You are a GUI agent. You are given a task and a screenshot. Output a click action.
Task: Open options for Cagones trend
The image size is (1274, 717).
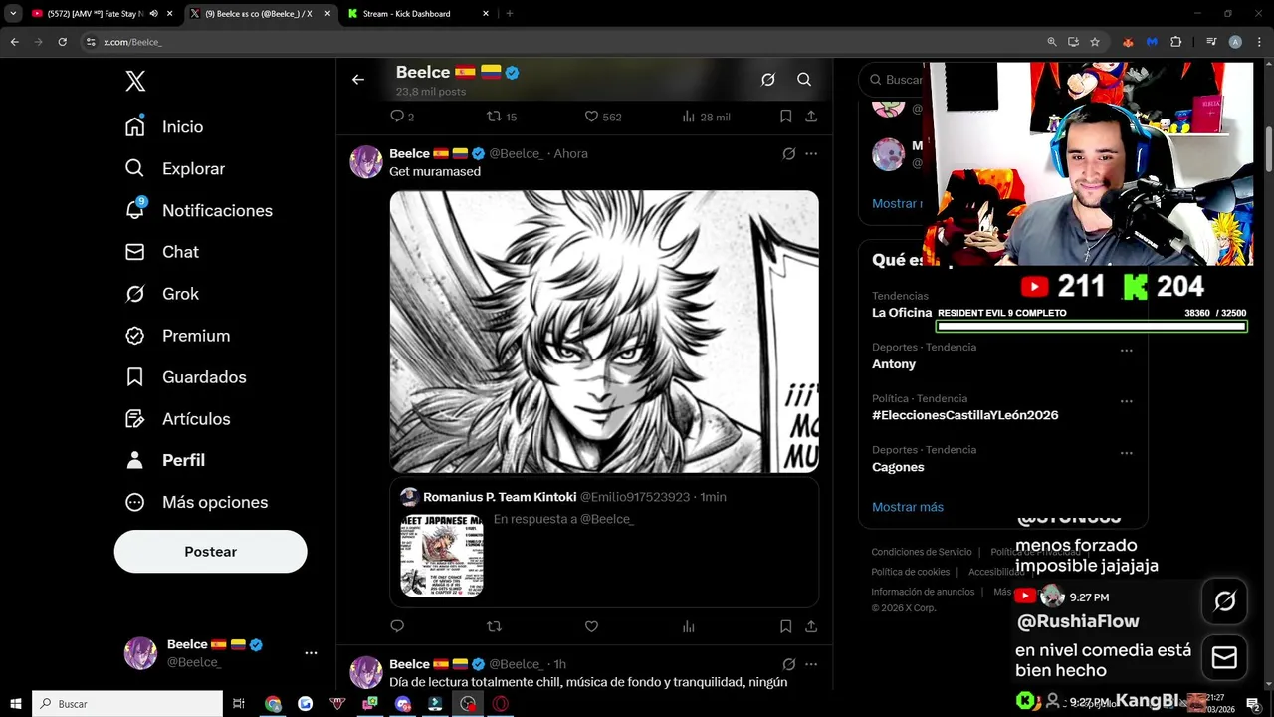(x=1126, y=453)
